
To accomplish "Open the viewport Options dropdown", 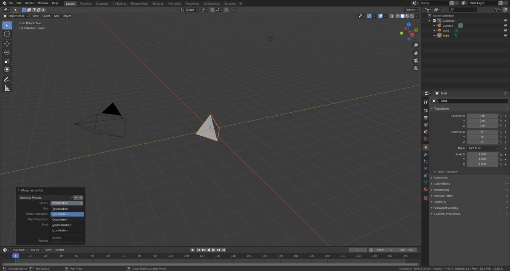I will coord(411,10).
